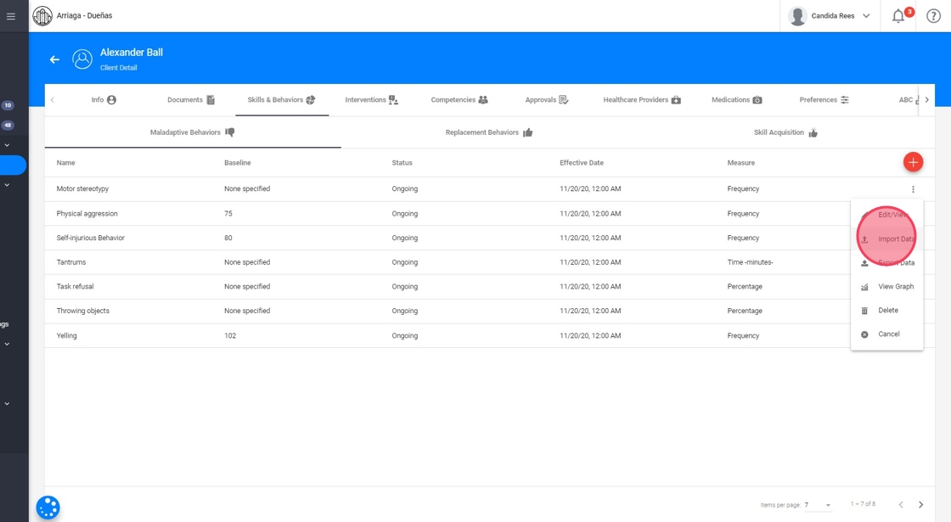Sort by the Effective Date column header

[x=581, y=162]
